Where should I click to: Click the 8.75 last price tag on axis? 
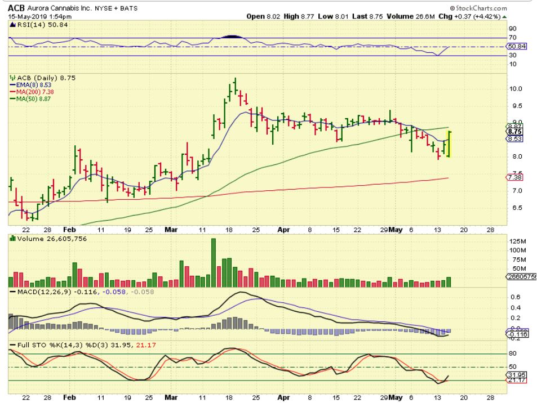click(x=514, y=132)
